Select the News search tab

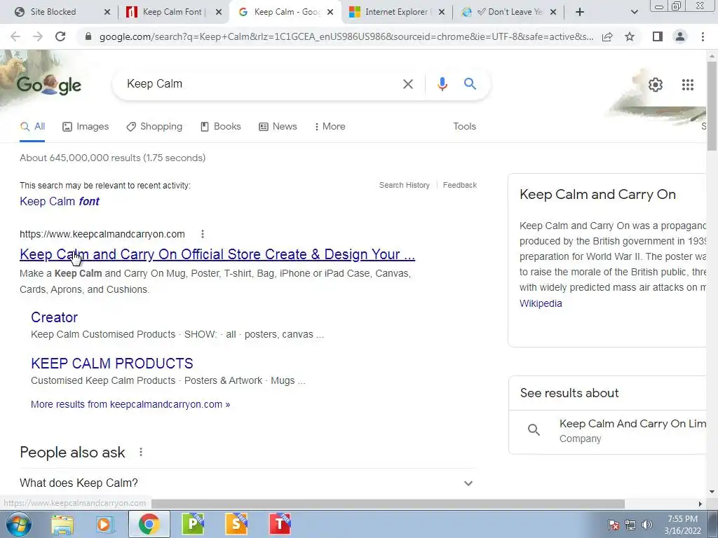click(278, 127)
